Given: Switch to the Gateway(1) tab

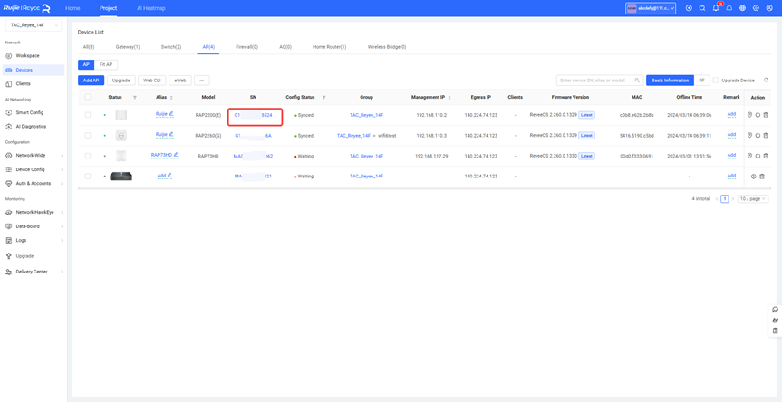Looking at the screenshot, I should (128, 47).
